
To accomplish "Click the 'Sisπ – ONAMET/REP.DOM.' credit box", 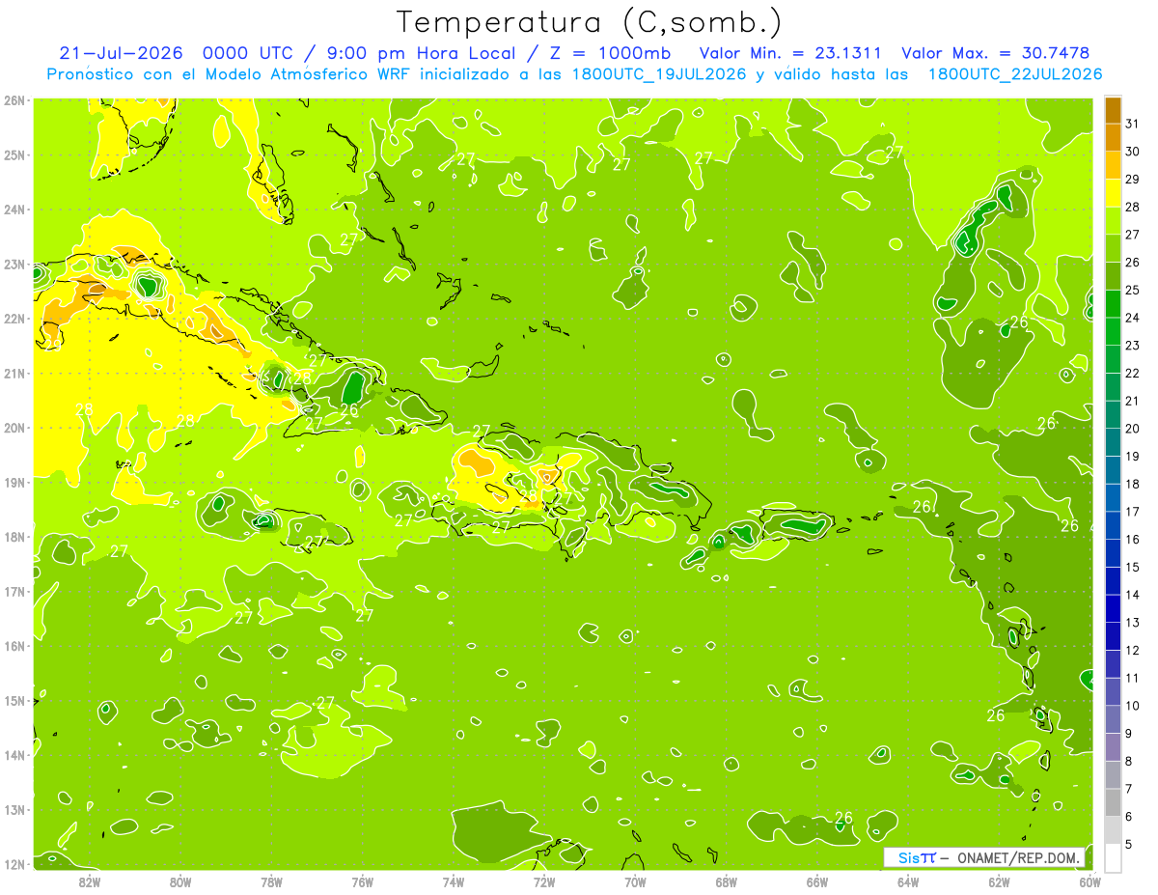I will click(984, 857).
